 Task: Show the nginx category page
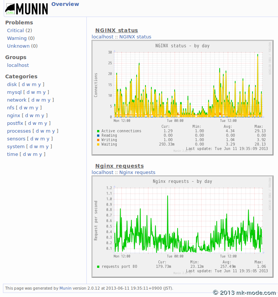pos(14,116)
